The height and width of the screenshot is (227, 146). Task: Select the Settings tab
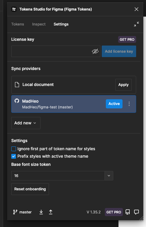point(61,24)
